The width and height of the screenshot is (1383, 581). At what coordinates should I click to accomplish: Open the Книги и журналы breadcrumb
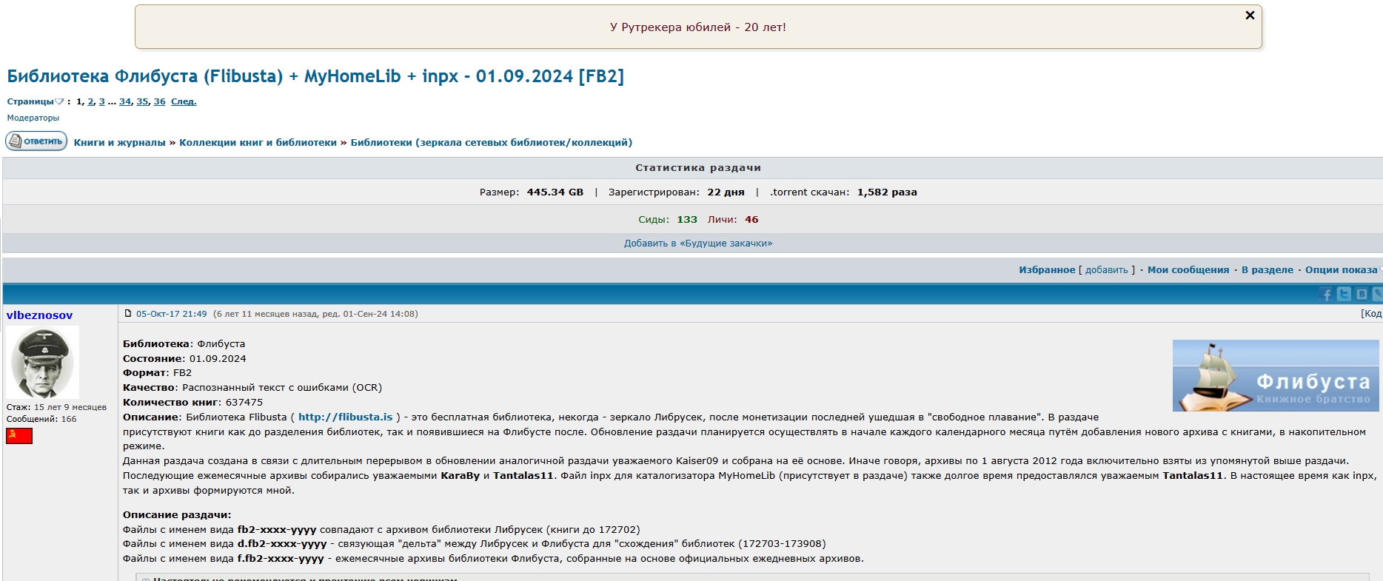pos(119,142)
